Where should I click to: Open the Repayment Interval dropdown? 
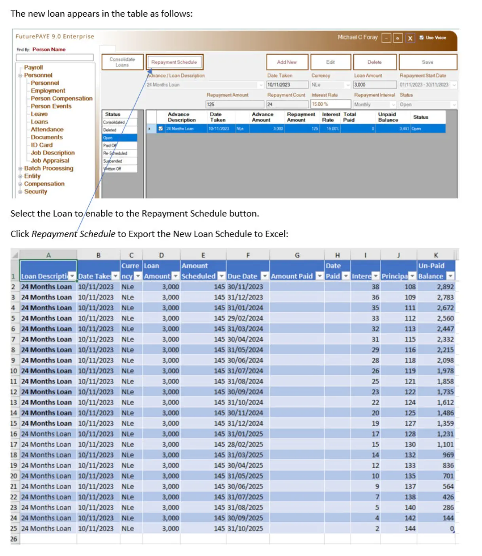coord(393,104)
